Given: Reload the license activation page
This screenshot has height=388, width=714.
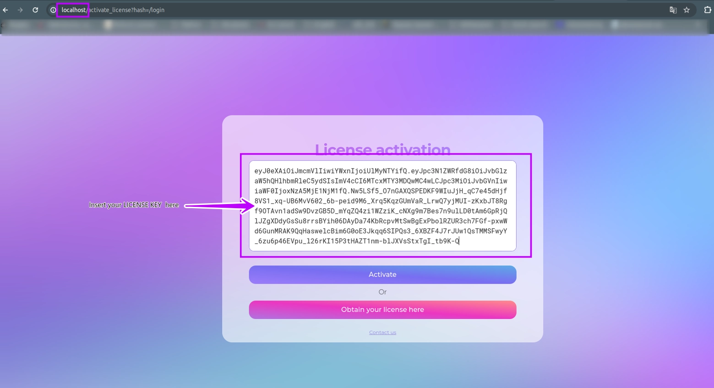Looking at the screenshot, I should coord(35,10).
